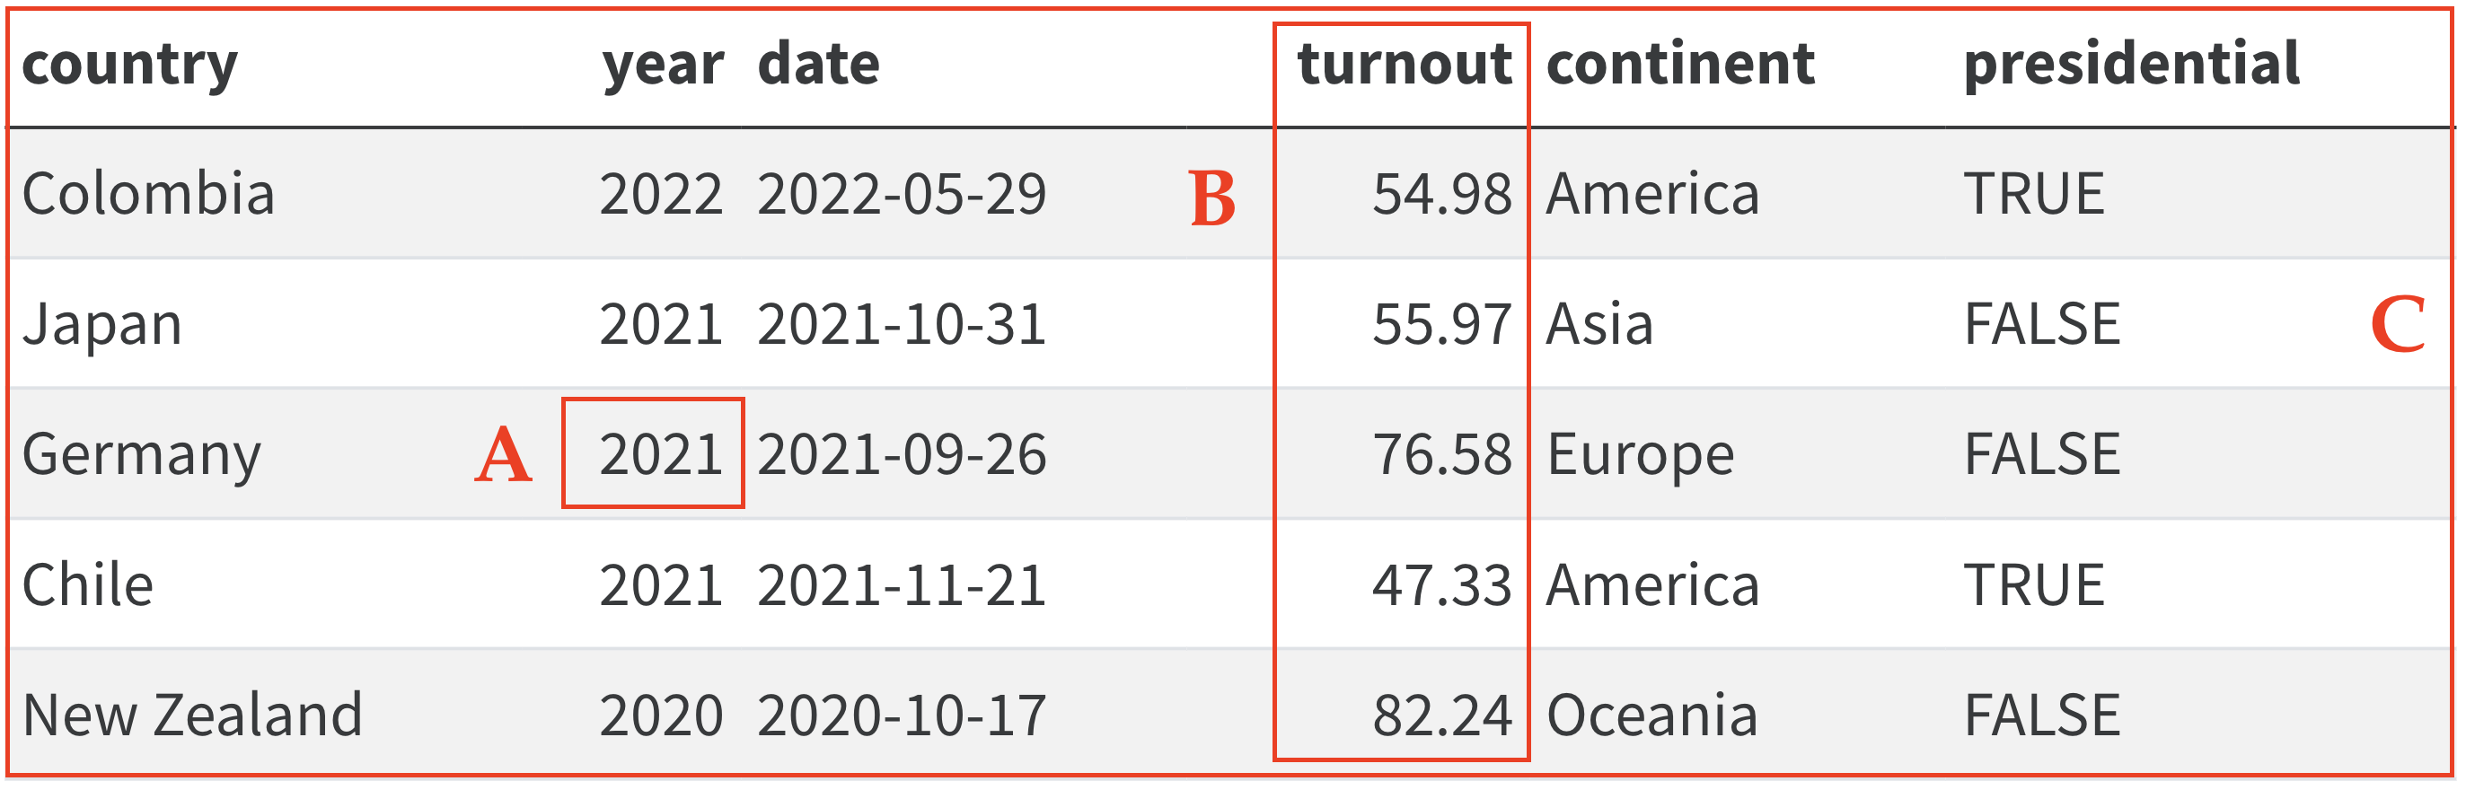Click the red letter B annotation

tap(1212, 199)
